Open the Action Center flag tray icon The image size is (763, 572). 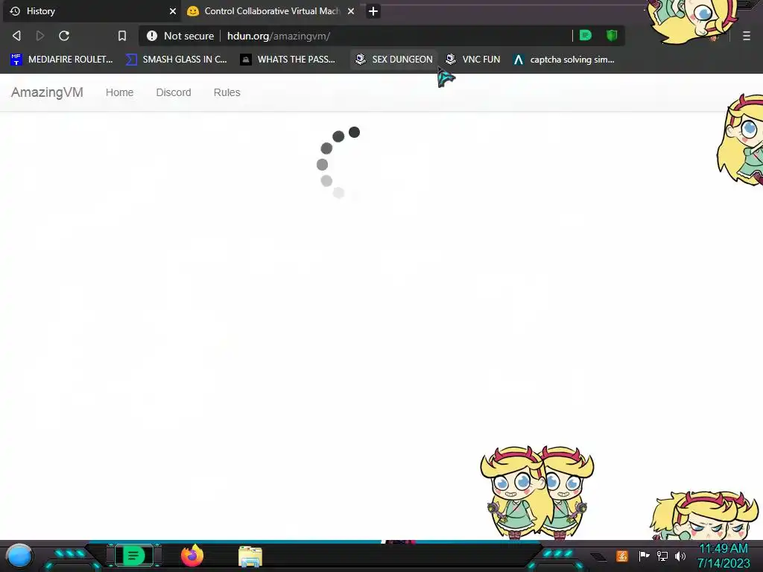tap(644, 556)
